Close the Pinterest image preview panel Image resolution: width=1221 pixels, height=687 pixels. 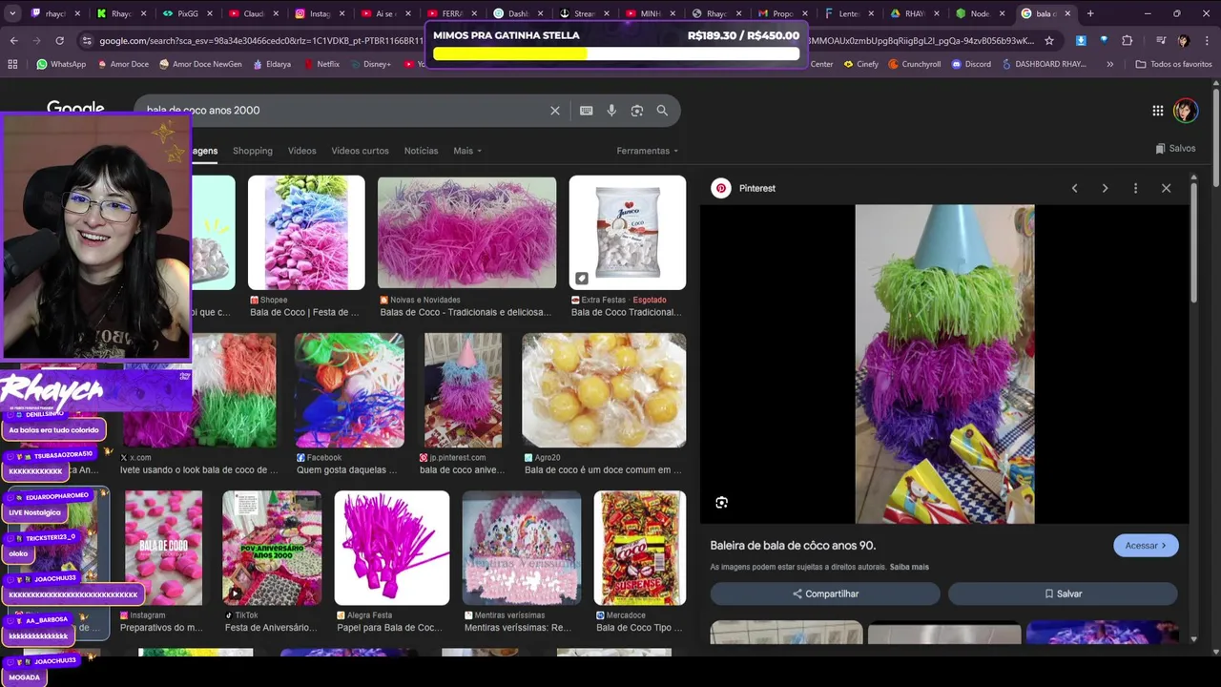(1166, 188)
